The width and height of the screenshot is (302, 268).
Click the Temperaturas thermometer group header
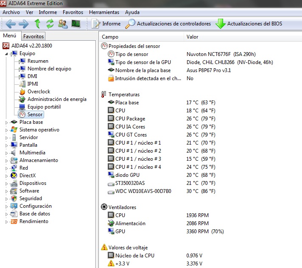(x=120, y=95)
